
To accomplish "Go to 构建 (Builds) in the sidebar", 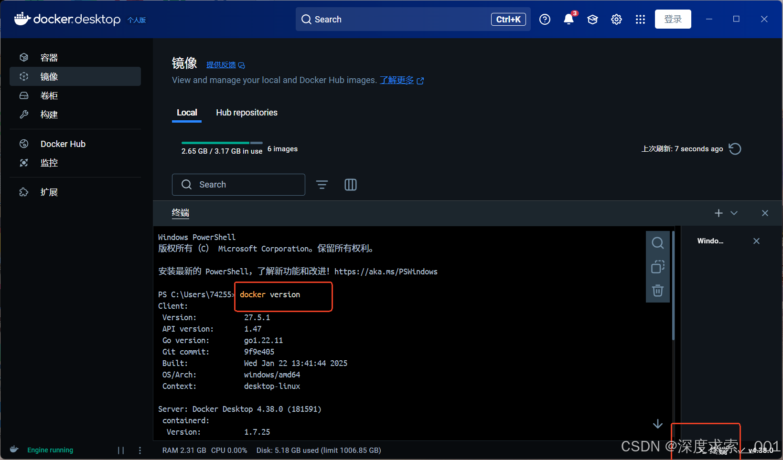I will coord(75,115).
